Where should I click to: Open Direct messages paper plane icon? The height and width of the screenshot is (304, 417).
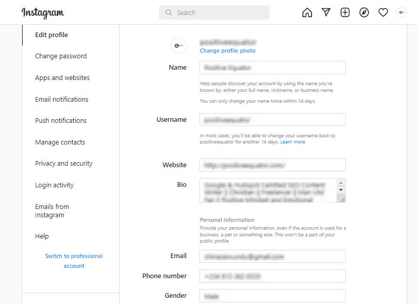click(326, 12)
